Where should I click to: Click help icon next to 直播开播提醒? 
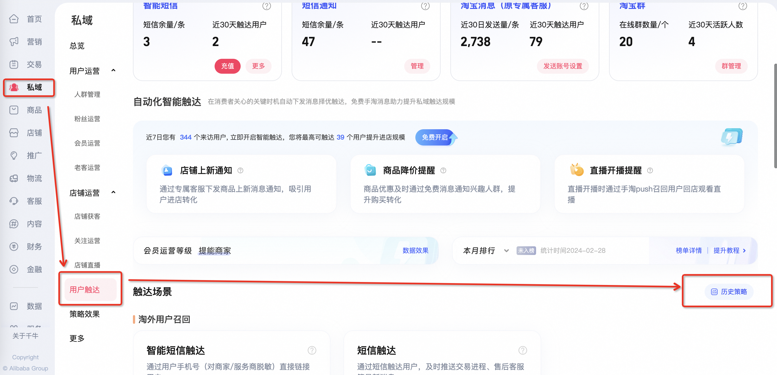point(650,170)
